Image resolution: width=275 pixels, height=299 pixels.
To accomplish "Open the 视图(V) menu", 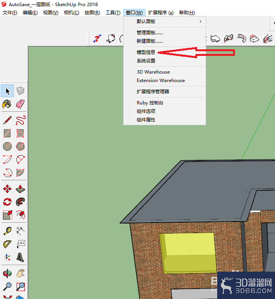I will pos(50,13).
